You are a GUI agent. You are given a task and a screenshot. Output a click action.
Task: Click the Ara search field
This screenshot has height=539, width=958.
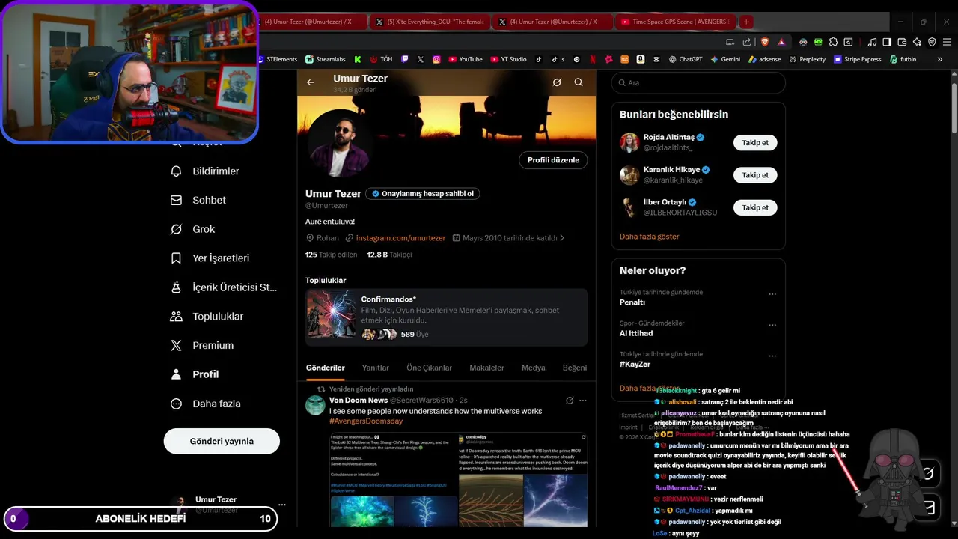pyautogui.click(x=698, y=83)
